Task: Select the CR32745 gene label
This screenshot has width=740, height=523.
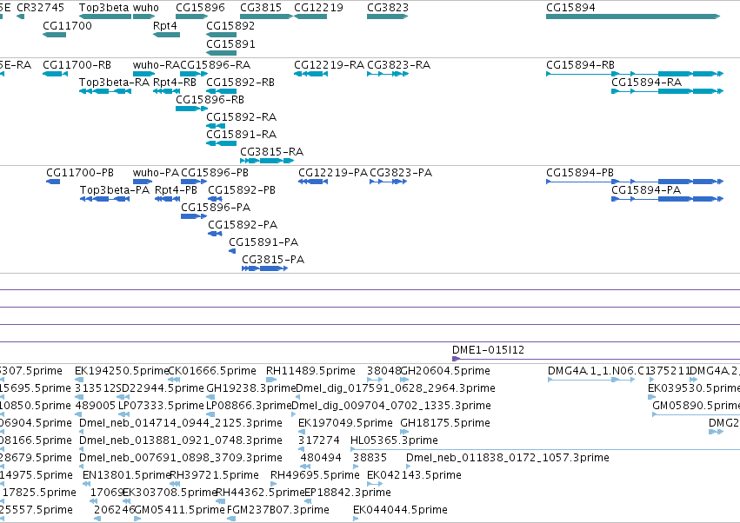Action: [x=40, y=8]
